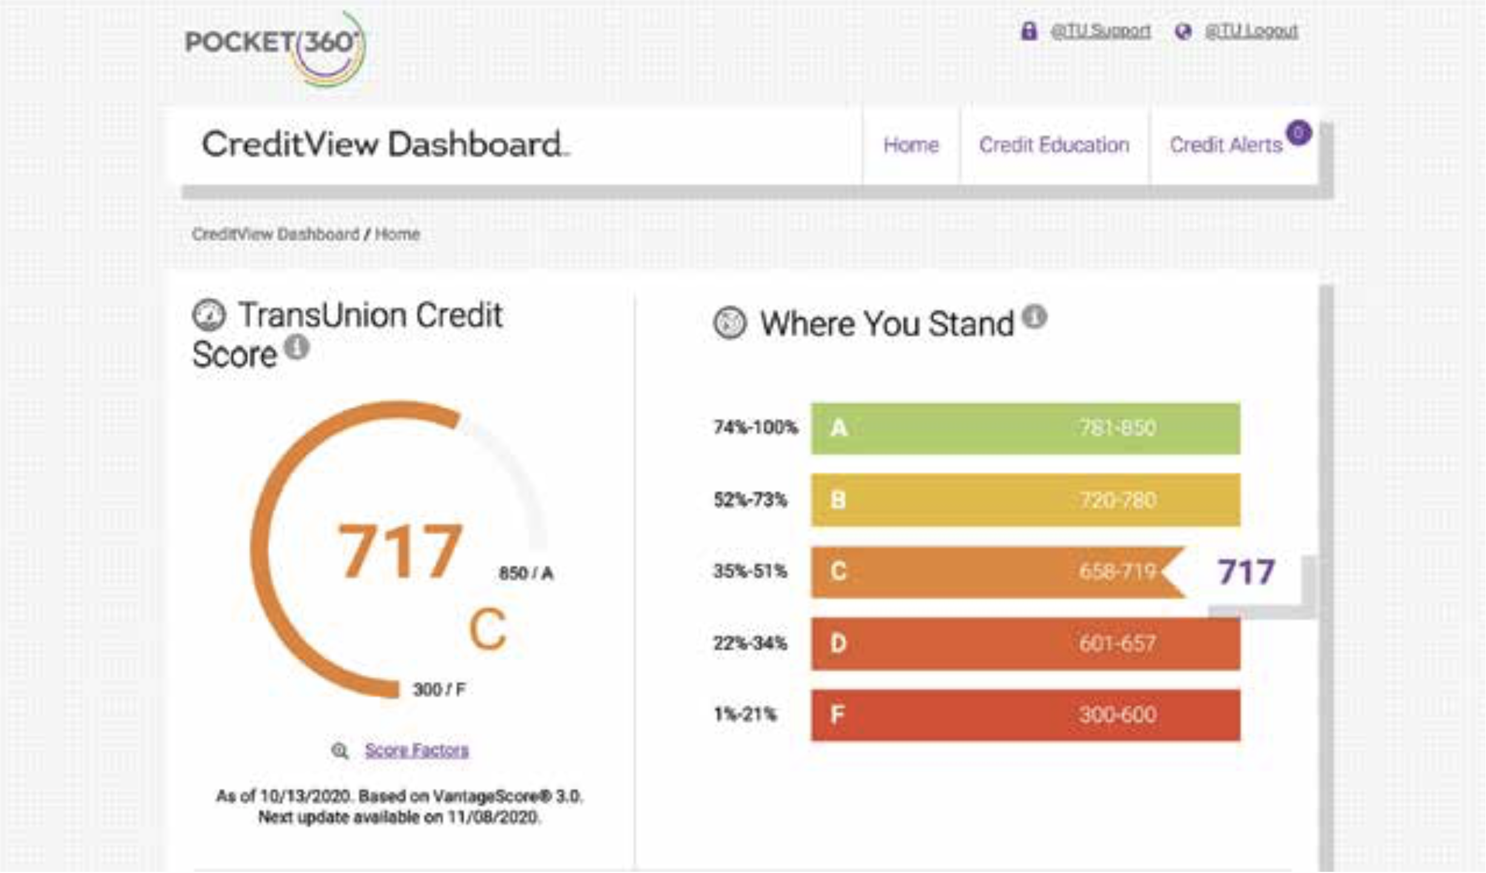The height and width of the screenshot is (873, 1486).
Task: Click the As of 10/13/2020 VantageScore text
Action: pyautogui.click(x=399, y=796)
